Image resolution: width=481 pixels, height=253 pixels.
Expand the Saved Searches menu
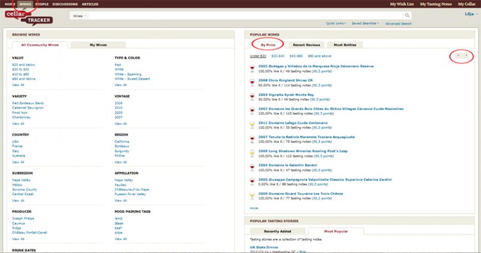click(x=365, y=23)
